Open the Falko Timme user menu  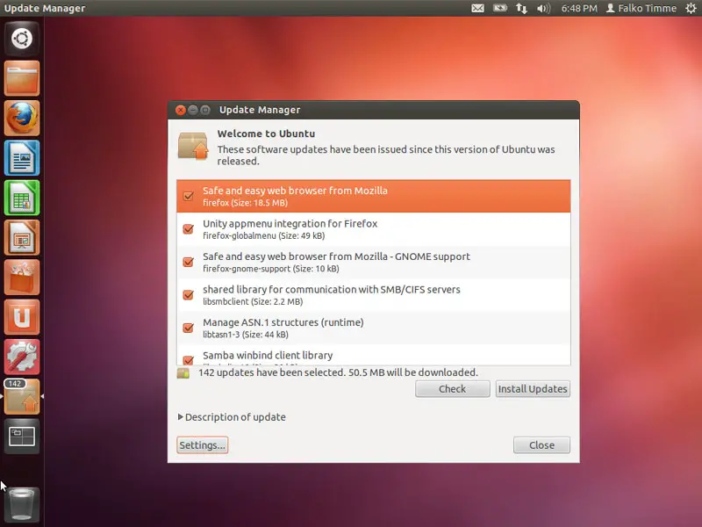tap(641, 8)
